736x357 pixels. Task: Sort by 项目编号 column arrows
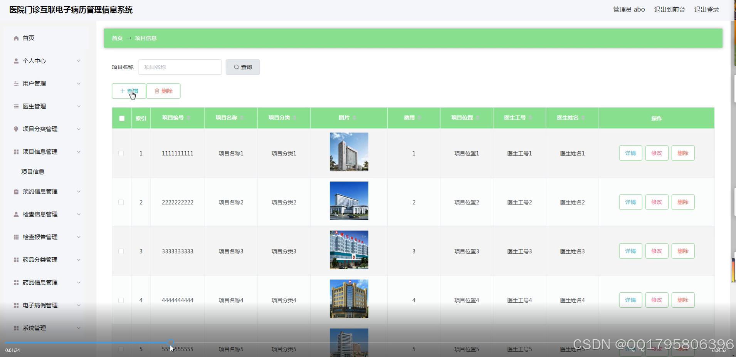point(188,118)
